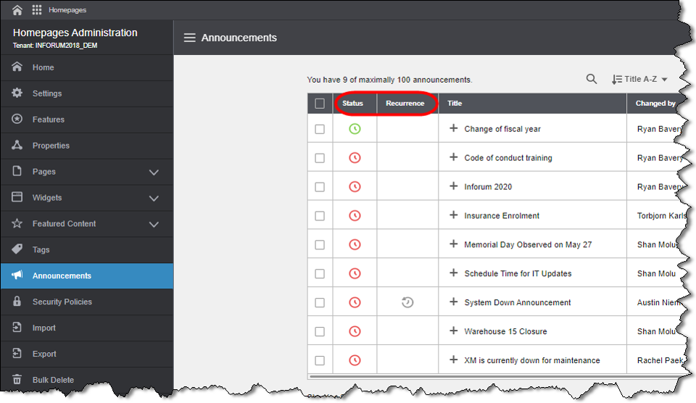Click red status clock for Code of conduct training
The image size is (696, 403).
355,158
